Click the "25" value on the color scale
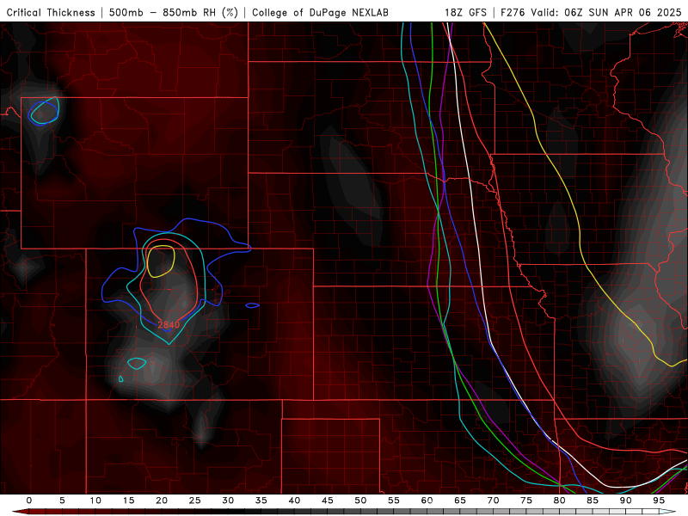 point(195,501)
